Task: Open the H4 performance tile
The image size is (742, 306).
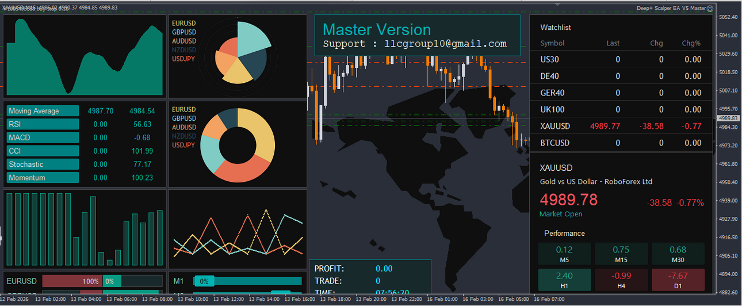Action: 621,280
